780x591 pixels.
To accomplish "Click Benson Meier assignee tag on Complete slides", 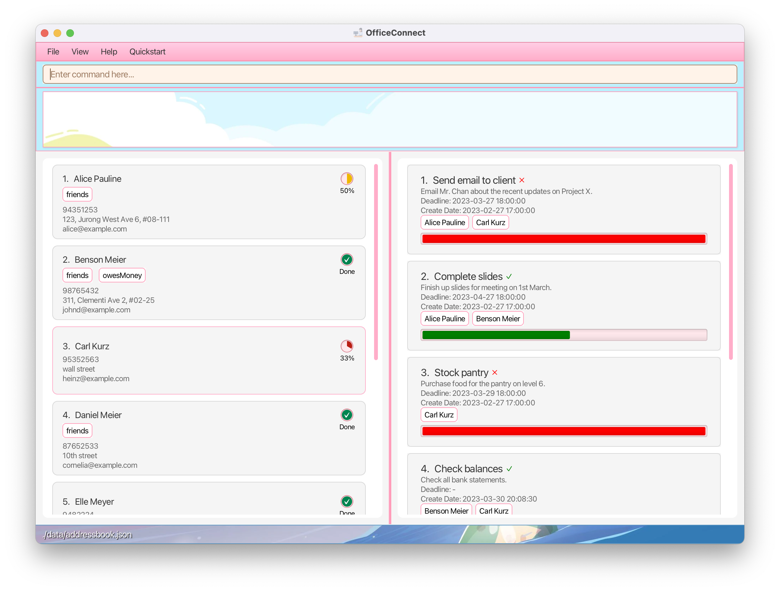I will [x=498, y=319].
